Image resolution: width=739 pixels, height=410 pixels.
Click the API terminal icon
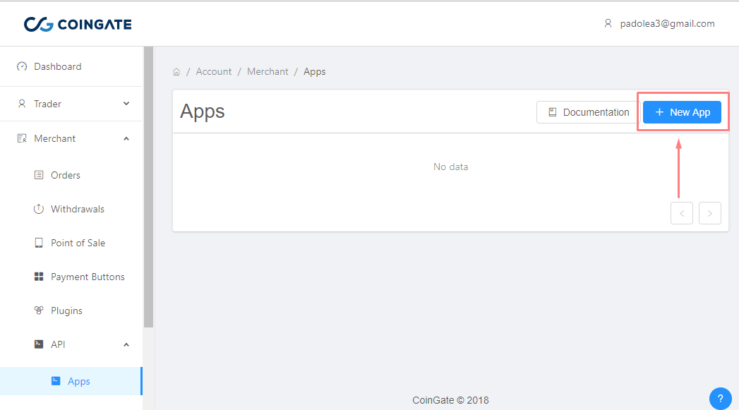(39, 344)
